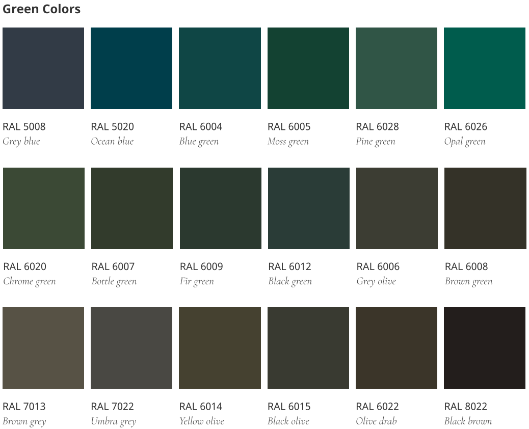Select the Yellow olive RAL 6014 swatch

[x=220, y=348]
